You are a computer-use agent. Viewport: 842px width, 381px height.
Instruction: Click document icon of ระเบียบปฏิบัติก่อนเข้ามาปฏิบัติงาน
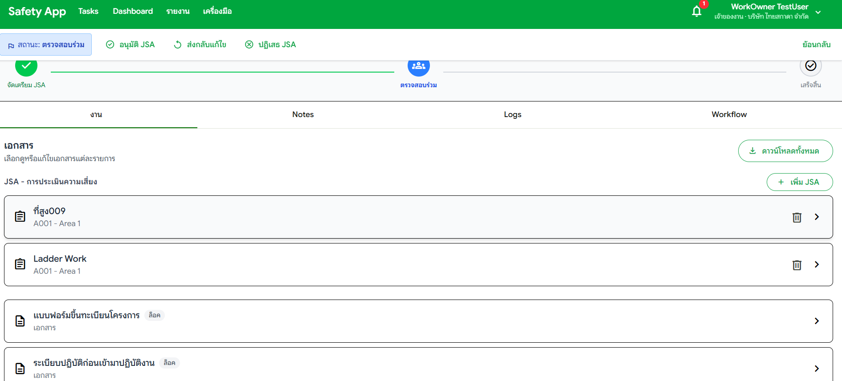click(x=20, y=369)
